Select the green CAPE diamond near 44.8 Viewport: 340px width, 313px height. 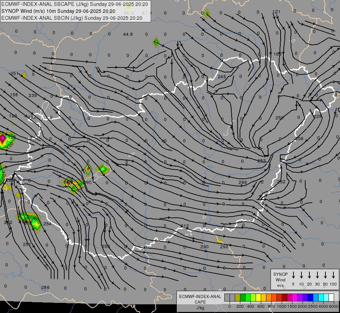[156, 42]
